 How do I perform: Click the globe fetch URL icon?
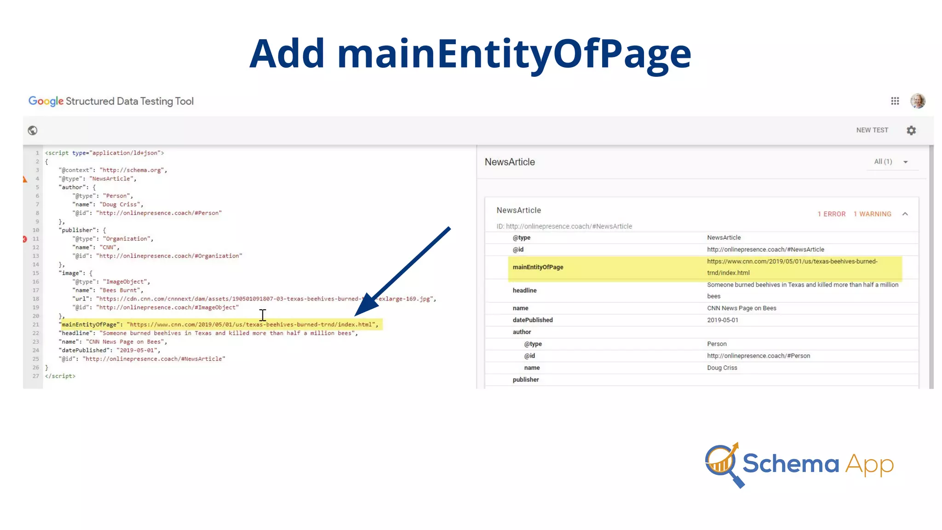coord(32,131)
